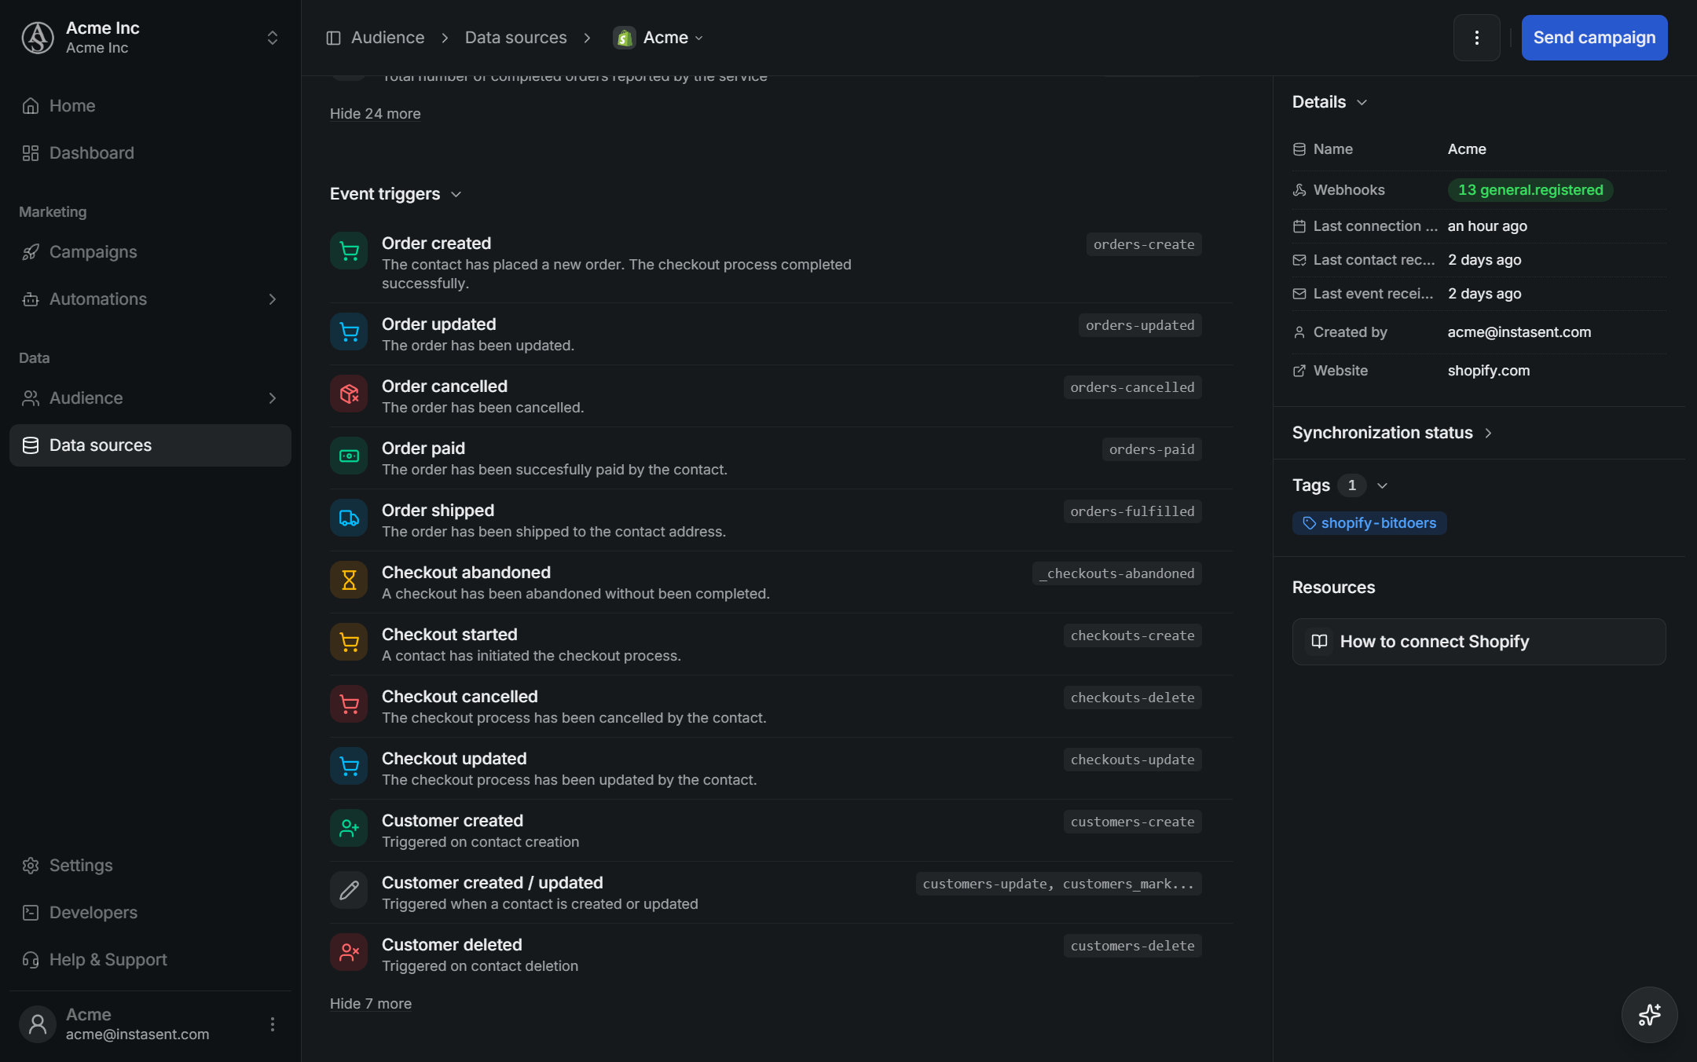Click the Order paid banknote icon
Image resolution: width=1697 pixels, height=1062 pixels.
coord(349,456)
